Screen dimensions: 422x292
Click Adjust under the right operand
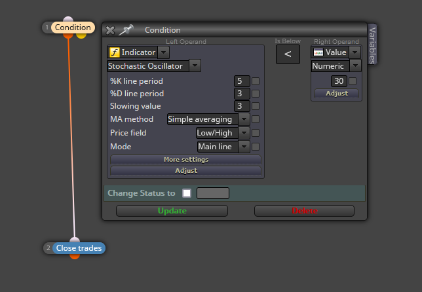tap(336, 94)
